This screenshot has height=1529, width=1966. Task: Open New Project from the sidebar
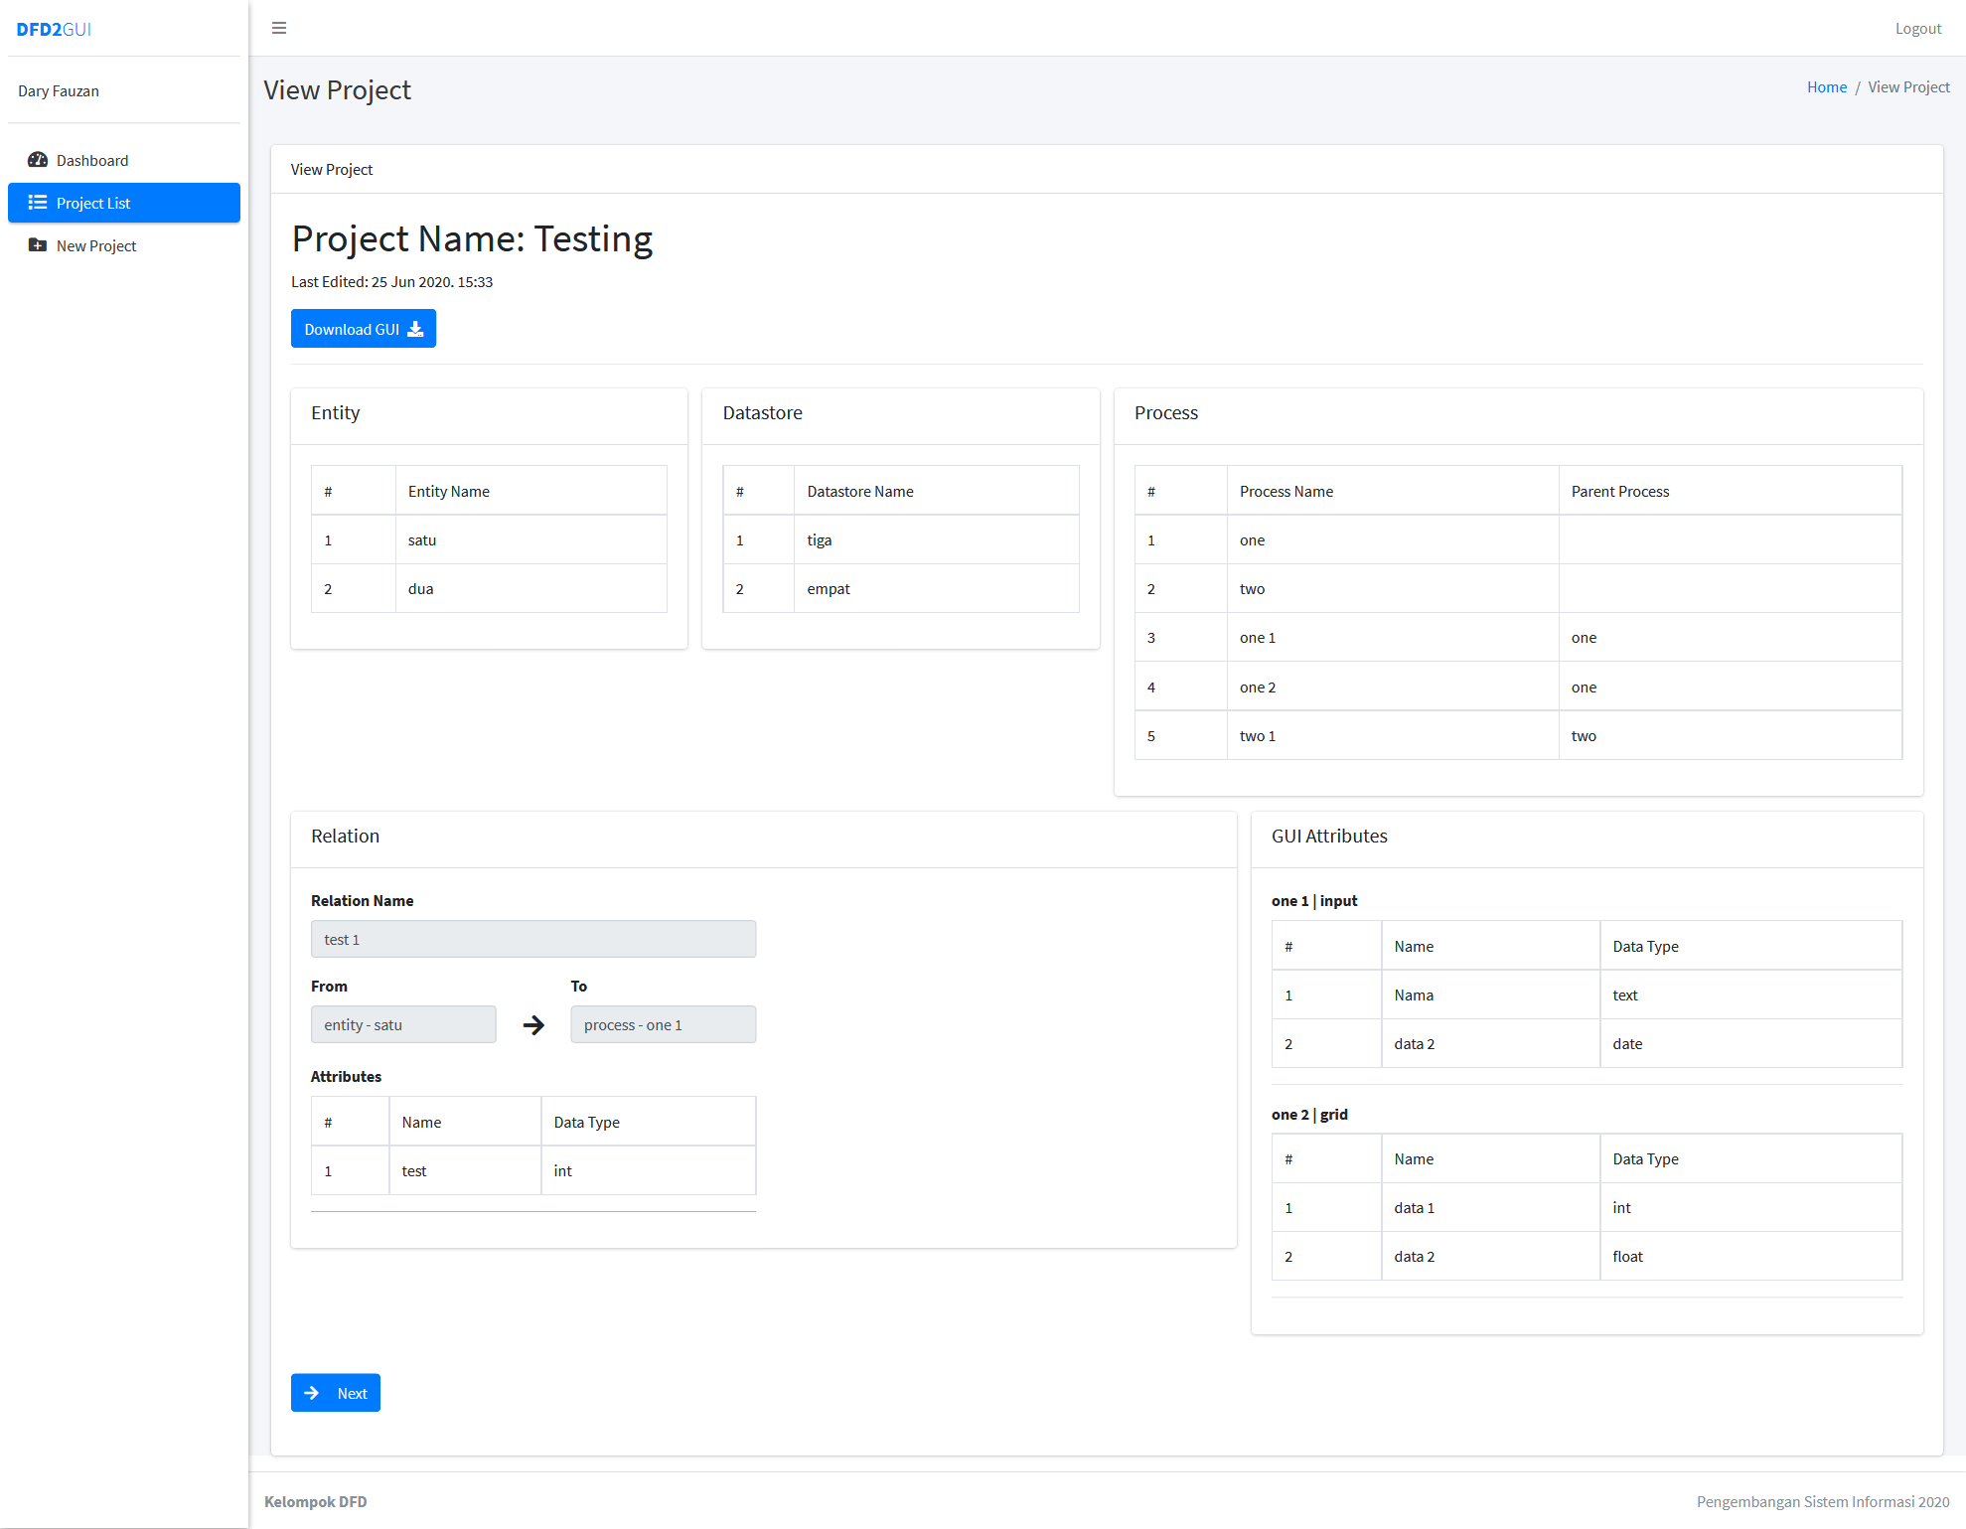point(96,245)
